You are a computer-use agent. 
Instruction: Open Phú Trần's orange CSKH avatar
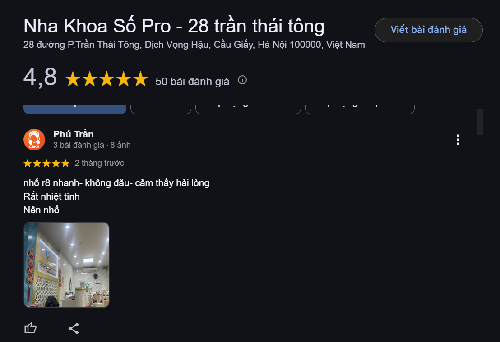click(x=34, y=140)
